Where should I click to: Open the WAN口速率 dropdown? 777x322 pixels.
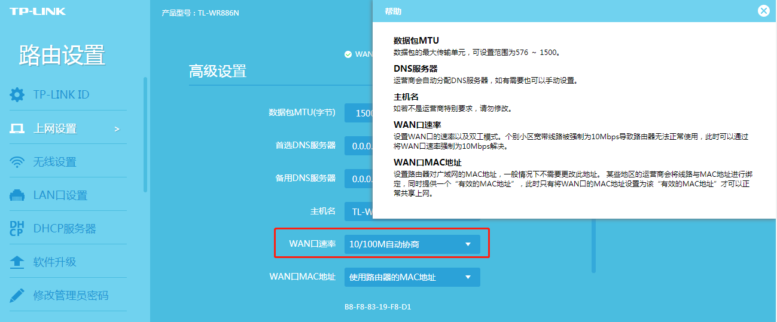point(412,244)
